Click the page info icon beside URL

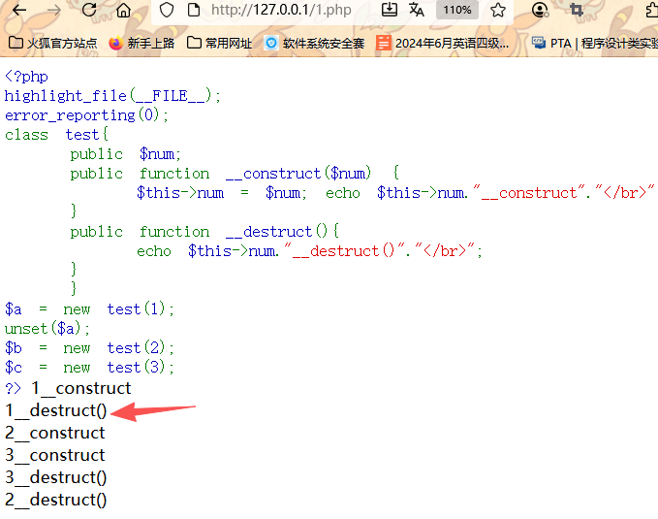193,11
